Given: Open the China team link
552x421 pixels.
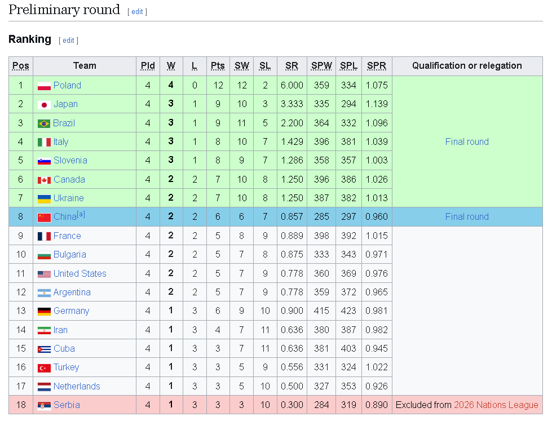Looking at the screenshot, I should [x=65, y=217].
